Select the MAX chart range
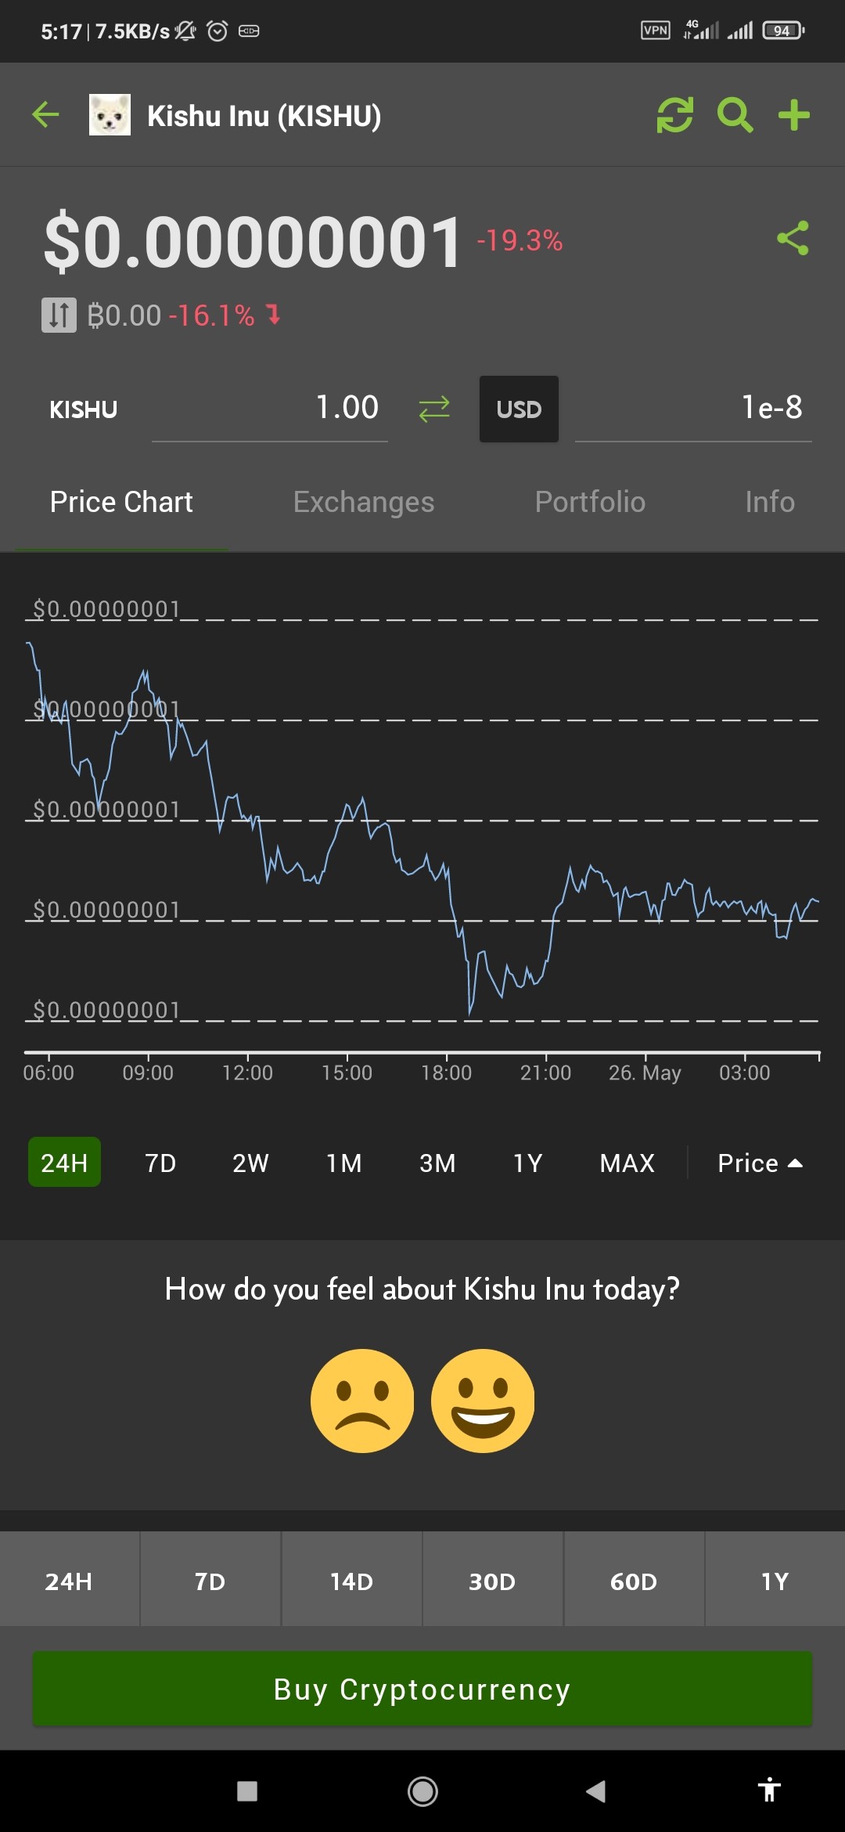This screenshot has width=845, height=1832. tap(627, 1163)
